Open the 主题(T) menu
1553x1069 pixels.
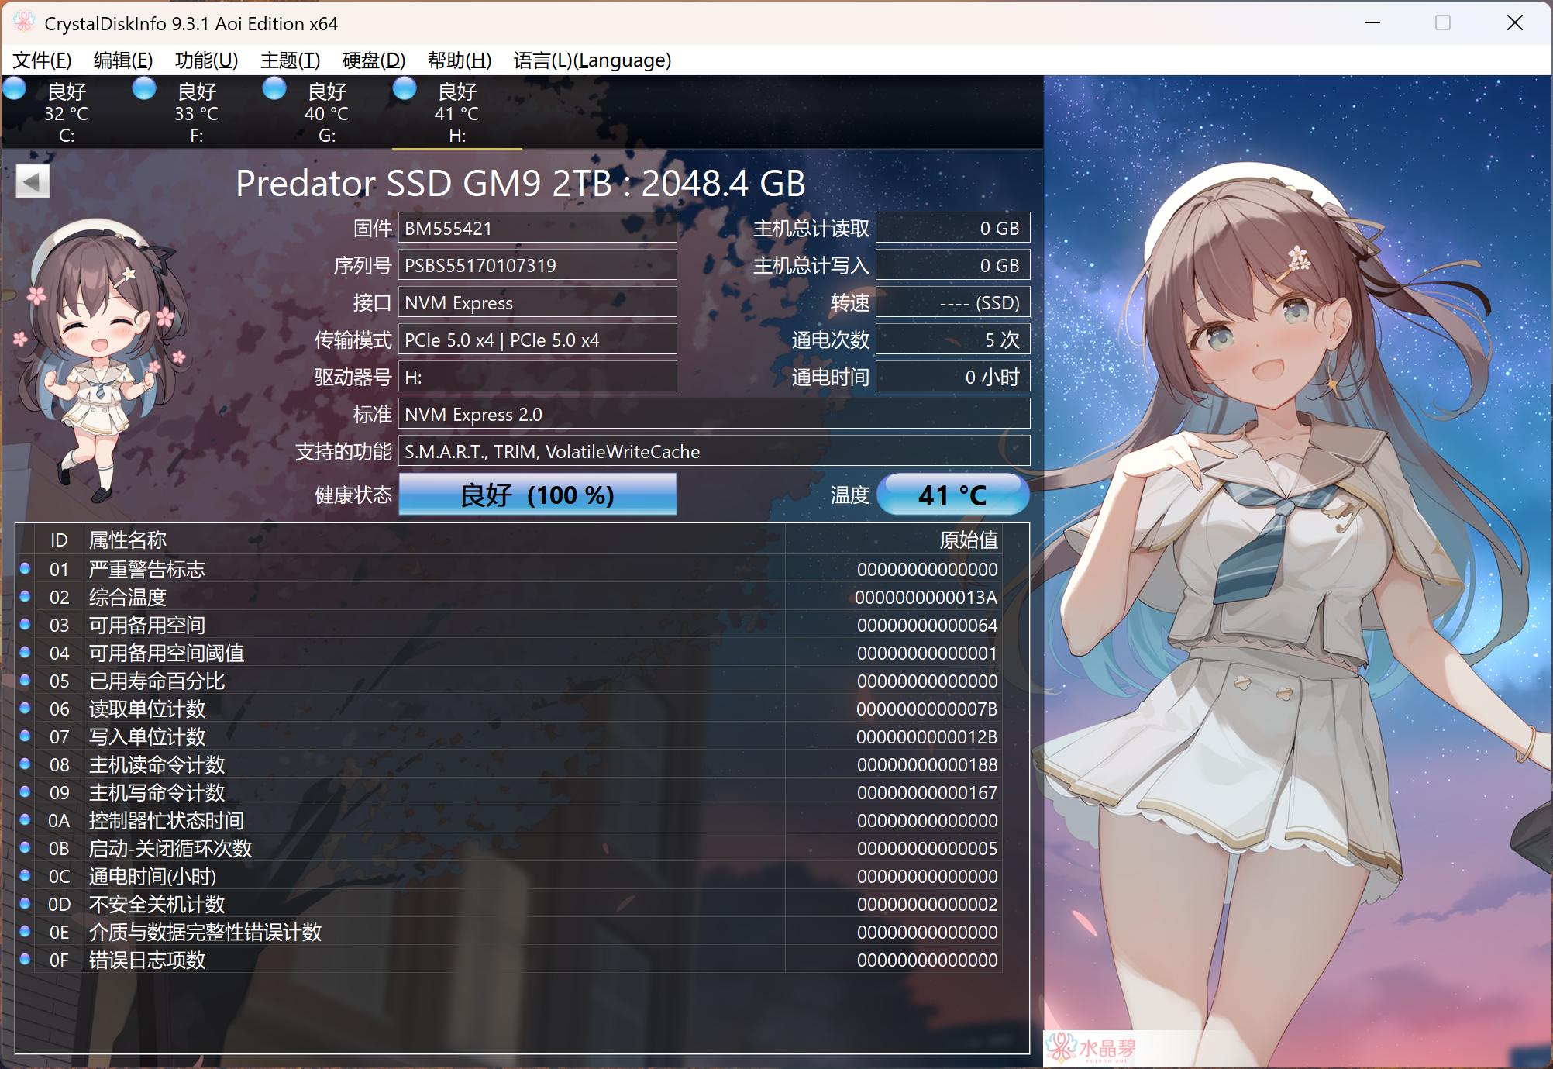(x=291, y=60)
